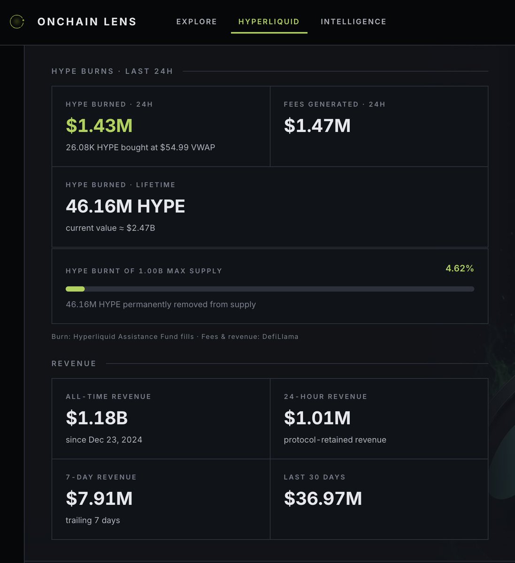Click '46.16M HYPE permanently removed from supply'
515x563 pixels.
point(161,304)
